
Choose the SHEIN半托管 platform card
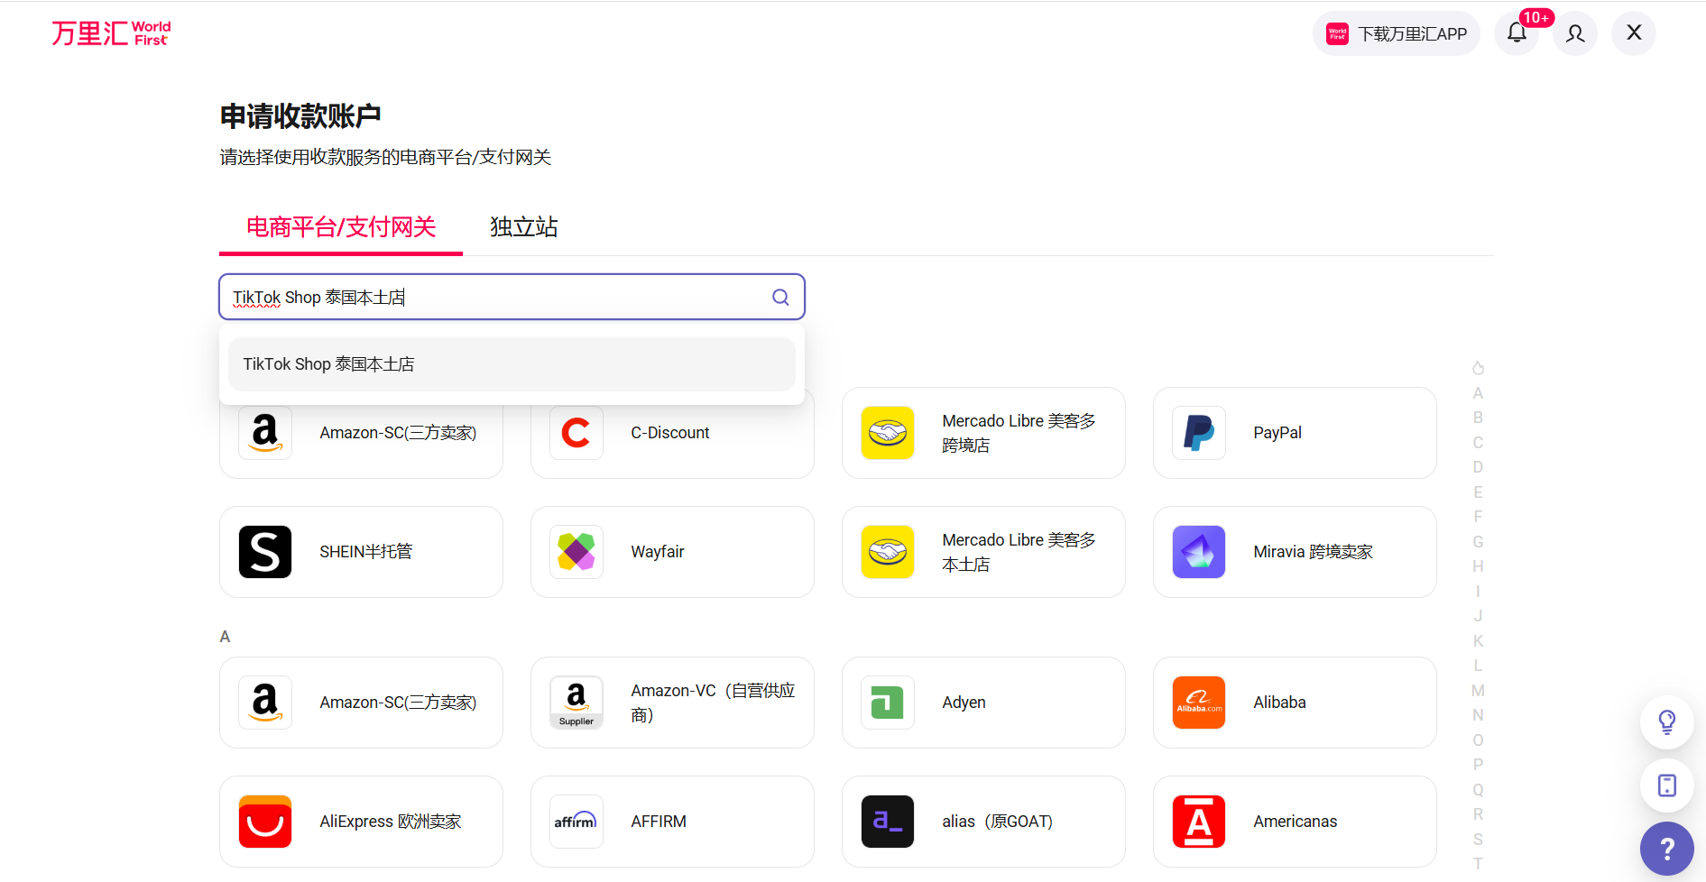(x=361, y=552)
